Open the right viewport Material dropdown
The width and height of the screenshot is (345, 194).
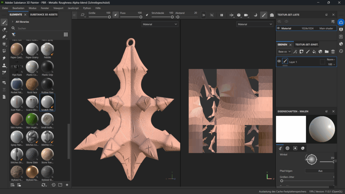point(255,24)
